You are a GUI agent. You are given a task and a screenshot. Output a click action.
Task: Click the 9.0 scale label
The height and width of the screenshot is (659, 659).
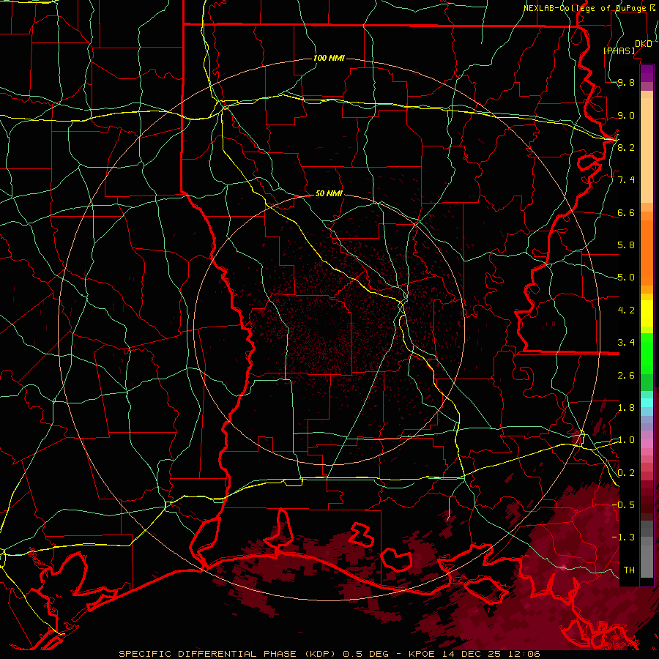(x=626, y=115)
